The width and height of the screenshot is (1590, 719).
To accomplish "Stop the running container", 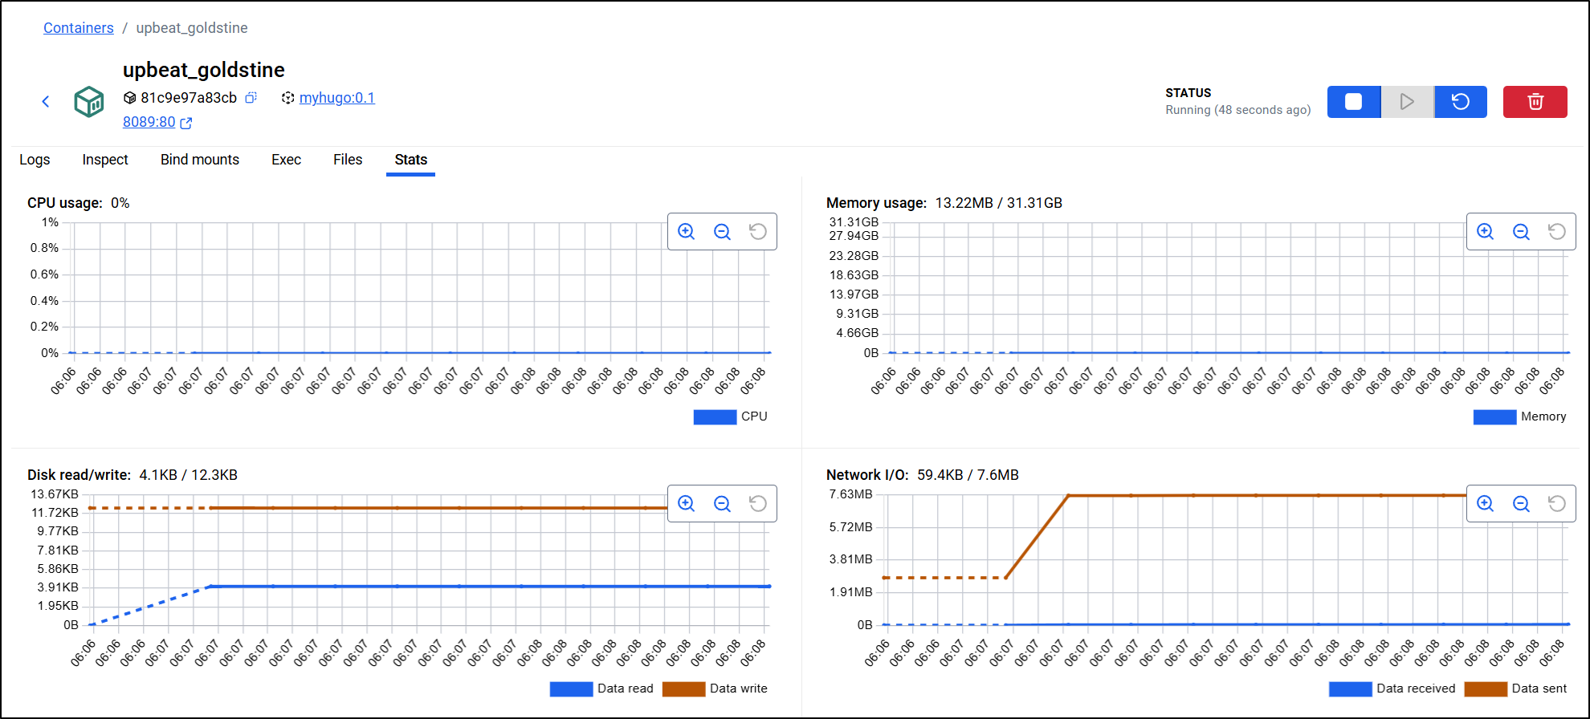I will (1353, 102).
